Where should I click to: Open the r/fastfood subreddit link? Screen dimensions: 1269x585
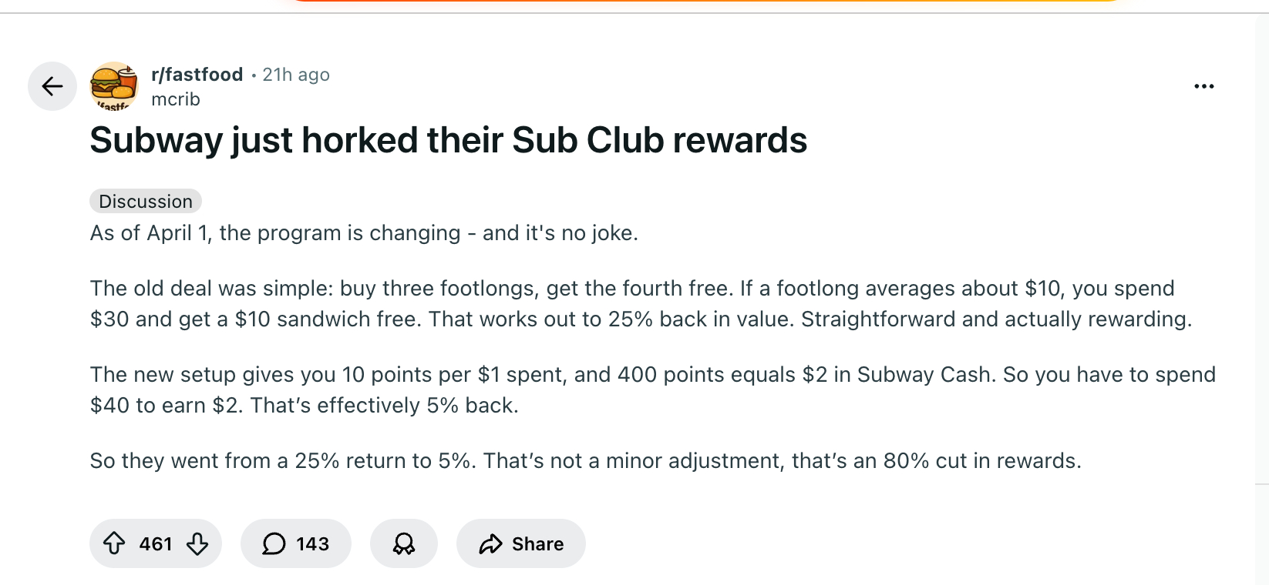coord(197,75)
